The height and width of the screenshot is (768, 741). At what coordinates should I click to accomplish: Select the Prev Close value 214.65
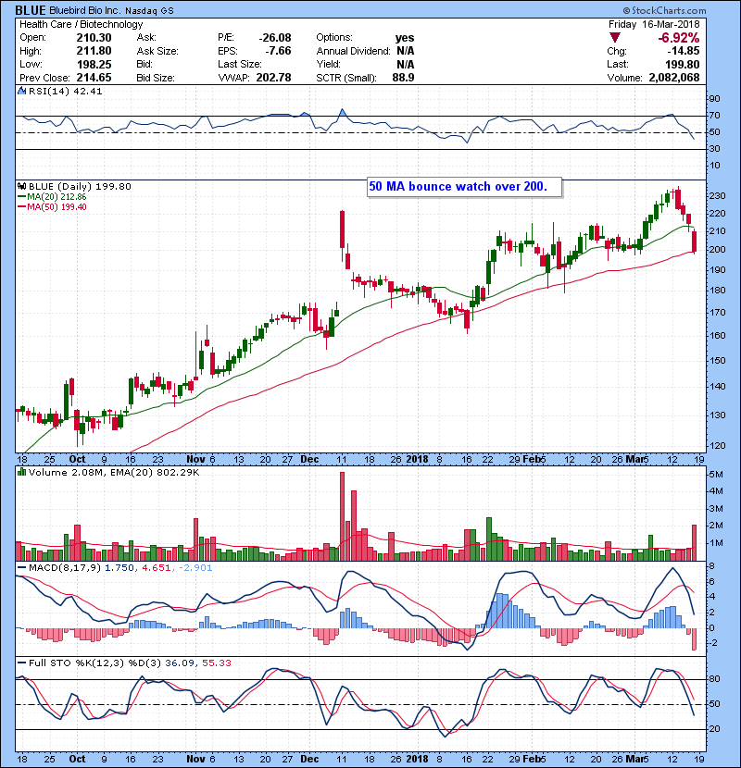pos(94,78)
